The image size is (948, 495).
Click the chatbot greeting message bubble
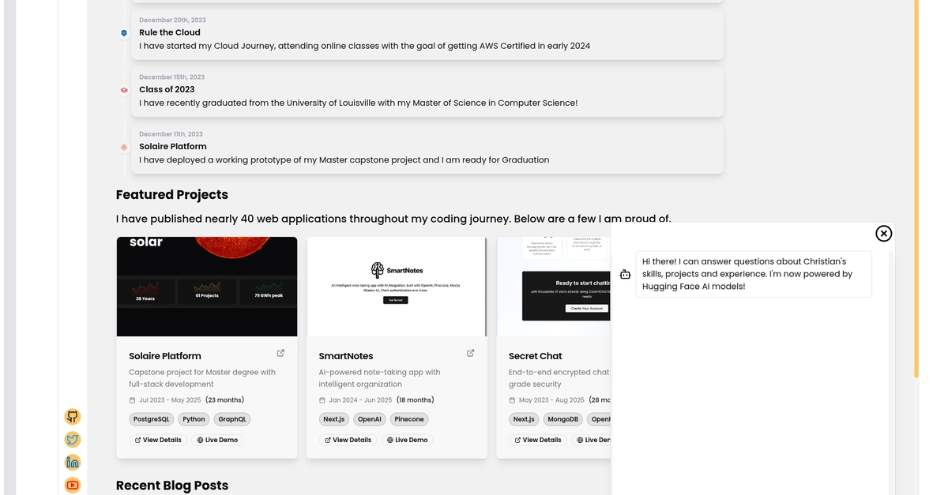pos(754,274)
